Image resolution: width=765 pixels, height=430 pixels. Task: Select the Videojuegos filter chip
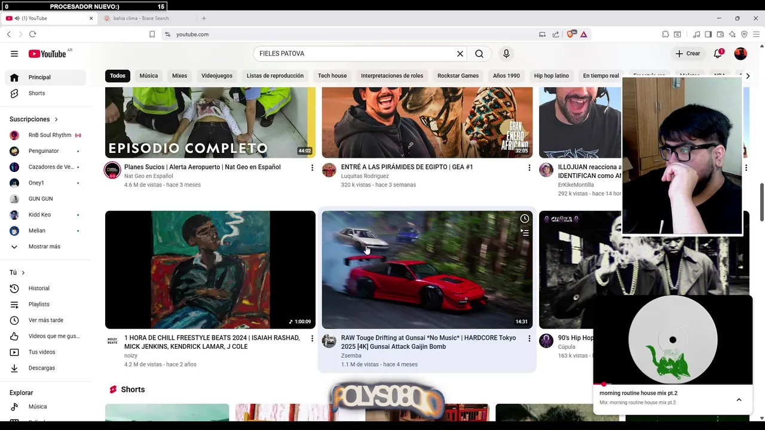(217, 76)
